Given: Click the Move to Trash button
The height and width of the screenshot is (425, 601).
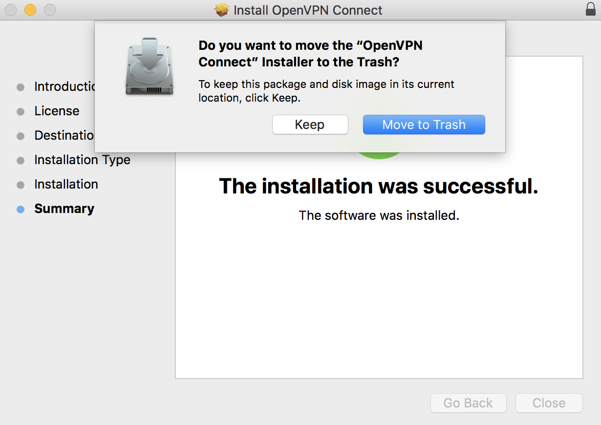Looking at the screenshot, I should 424,125.
